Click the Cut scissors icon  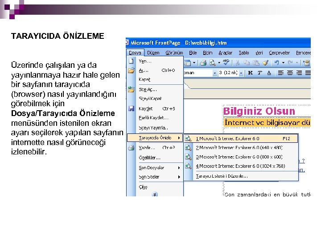tap(238, 63)
